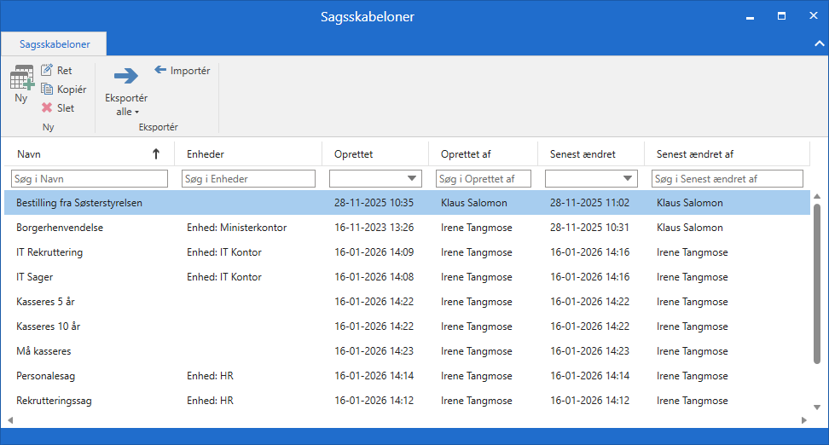Expand the Eksportér alle dropdown arrow
This screenshot has height=445, width=829.
136,112
